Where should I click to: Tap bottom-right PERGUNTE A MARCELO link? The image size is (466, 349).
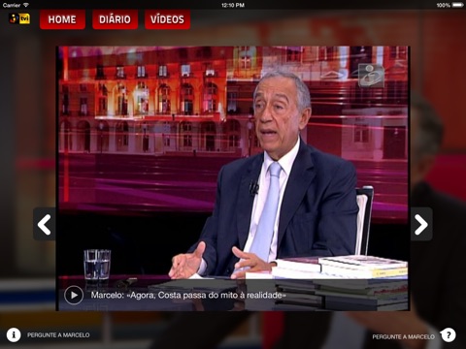[x=403, y=336]
